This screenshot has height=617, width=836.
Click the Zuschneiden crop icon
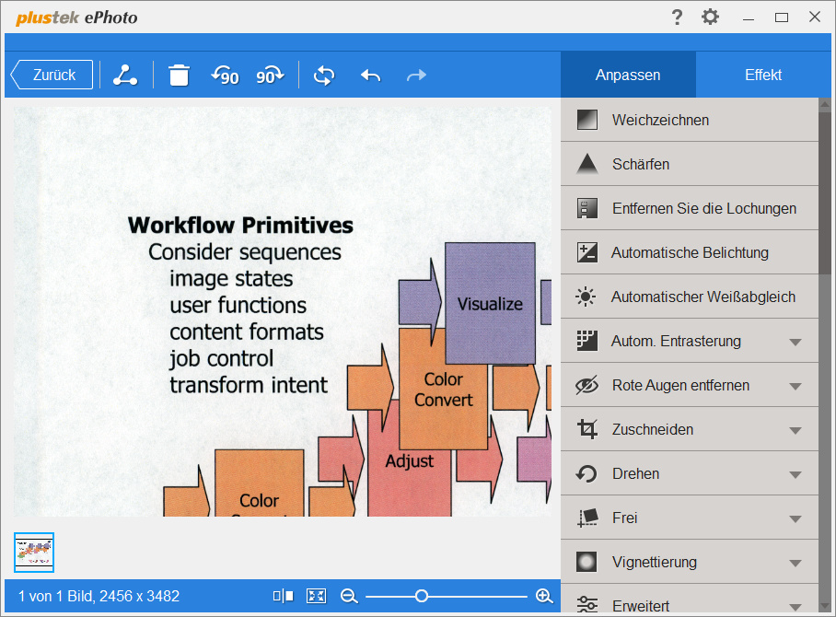pos(587,429)
